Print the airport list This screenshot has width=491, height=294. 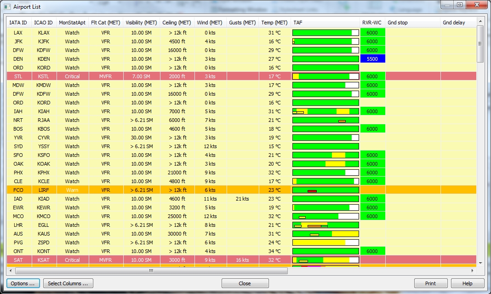pos(431,283)
